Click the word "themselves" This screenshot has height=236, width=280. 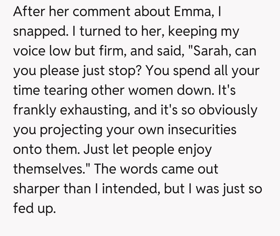[x=50, y=169]
